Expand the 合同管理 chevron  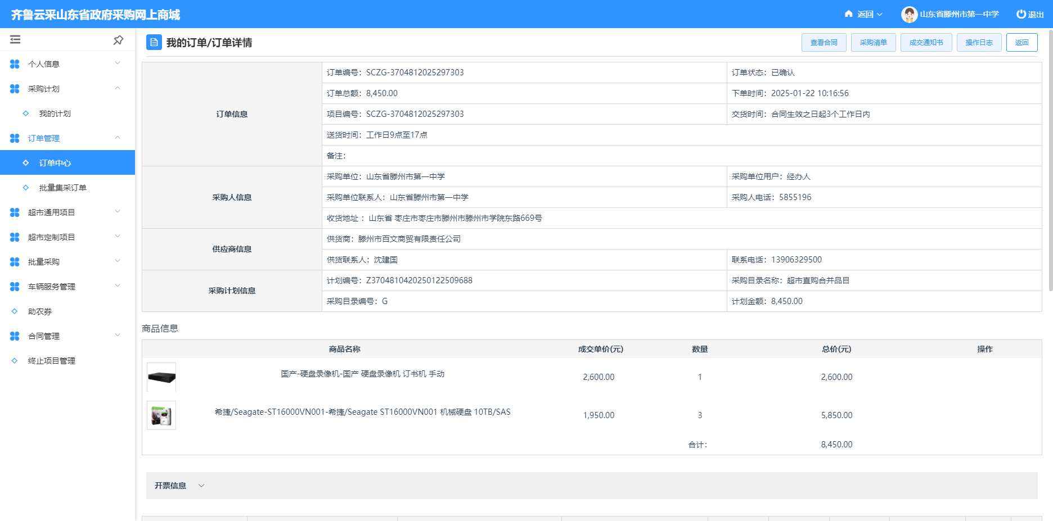(118, 336)
